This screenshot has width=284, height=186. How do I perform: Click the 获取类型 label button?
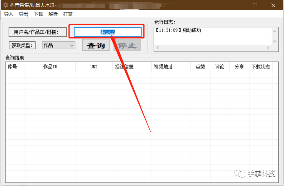tap(22, 45)
